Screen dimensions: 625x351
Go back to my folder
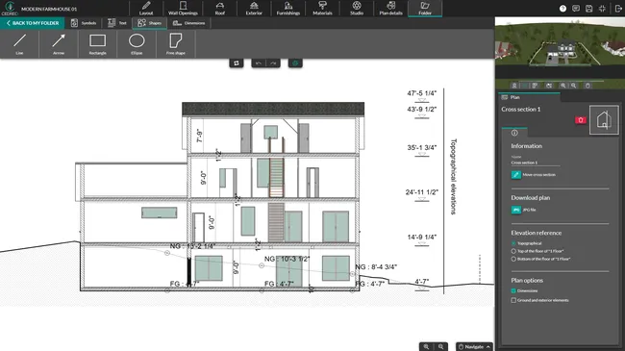coord(33,23)
